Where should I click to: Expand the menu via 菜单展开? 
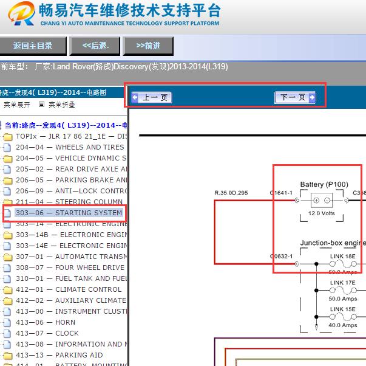coord(17,105)
